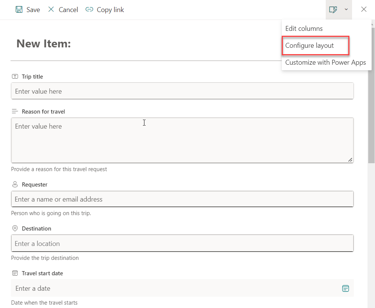Select Edit columns from the menu
This screenshot has width=375, height=308.
(x=304, y=29)
